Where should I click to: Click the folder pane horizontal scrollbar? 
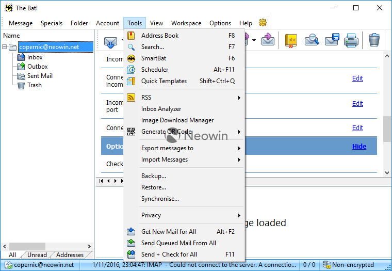coord(46,247)
